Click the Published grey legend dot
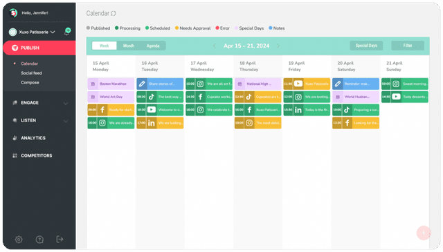The image size is (443, 252). [88, 28]
